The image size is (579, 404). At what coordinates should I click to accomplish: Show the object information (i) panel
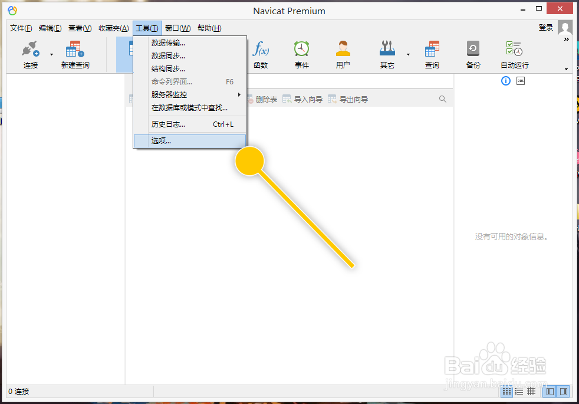(x=506, y=81)
